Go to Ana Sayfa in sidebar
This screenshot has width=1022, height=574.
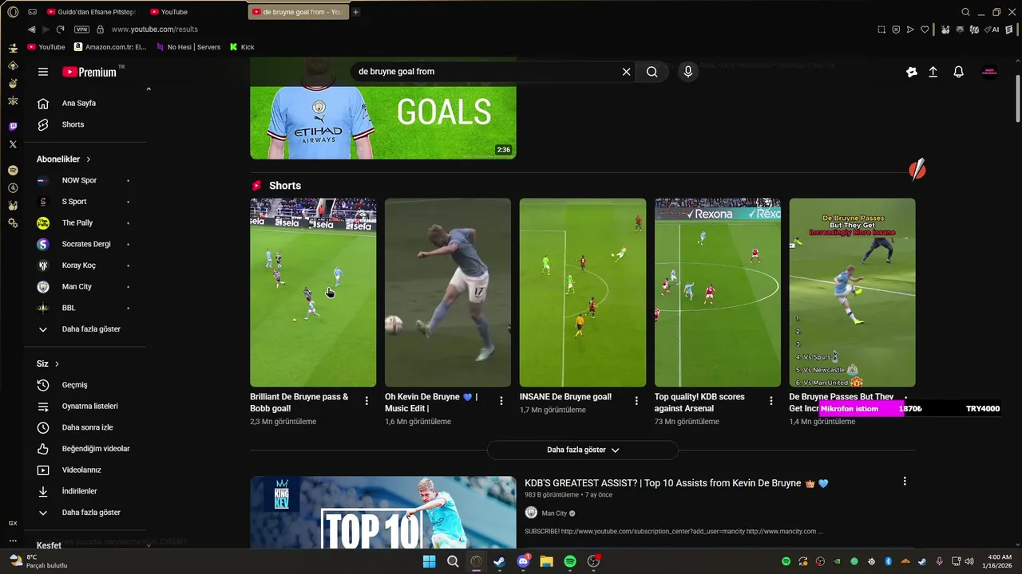(x=86, y=103)
